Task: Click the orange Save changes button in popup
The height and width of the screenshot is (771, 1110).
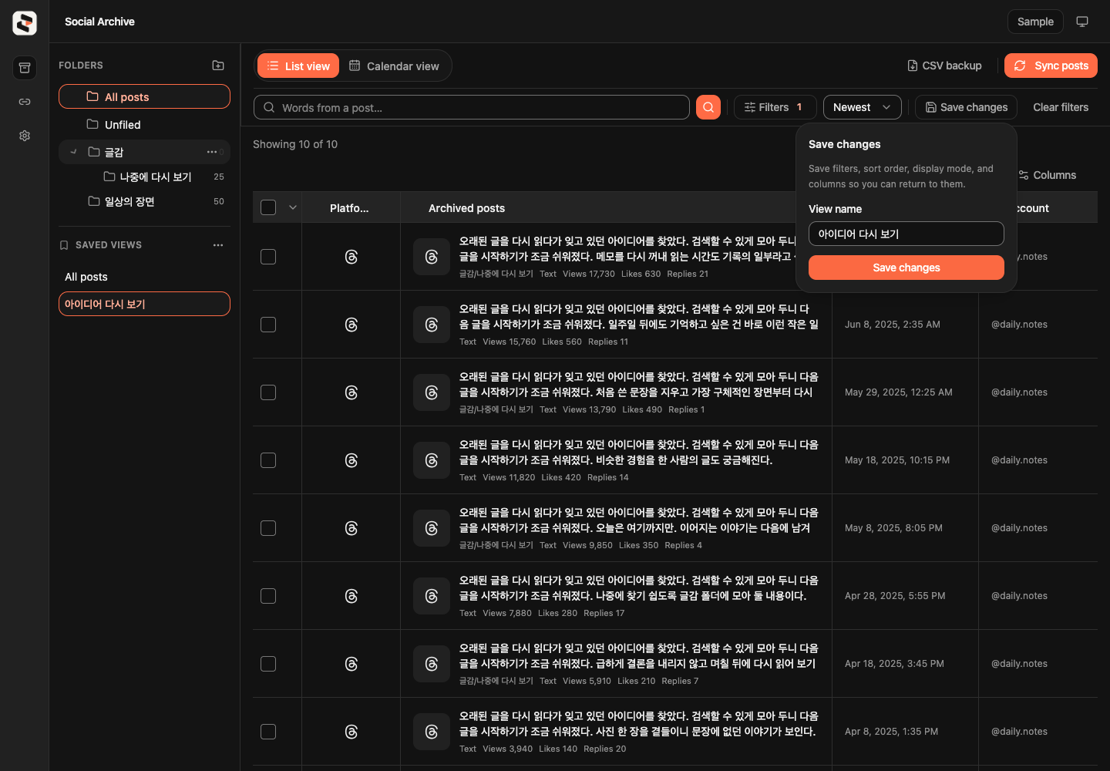Action: click(x=906, y=268)
